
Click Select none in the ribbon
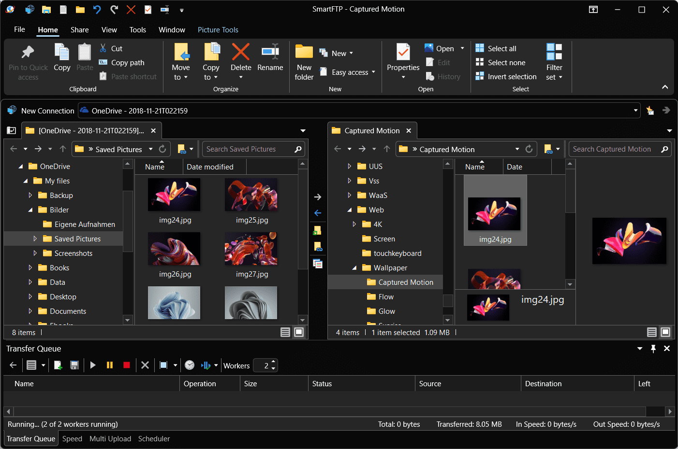tap(501, 62)
